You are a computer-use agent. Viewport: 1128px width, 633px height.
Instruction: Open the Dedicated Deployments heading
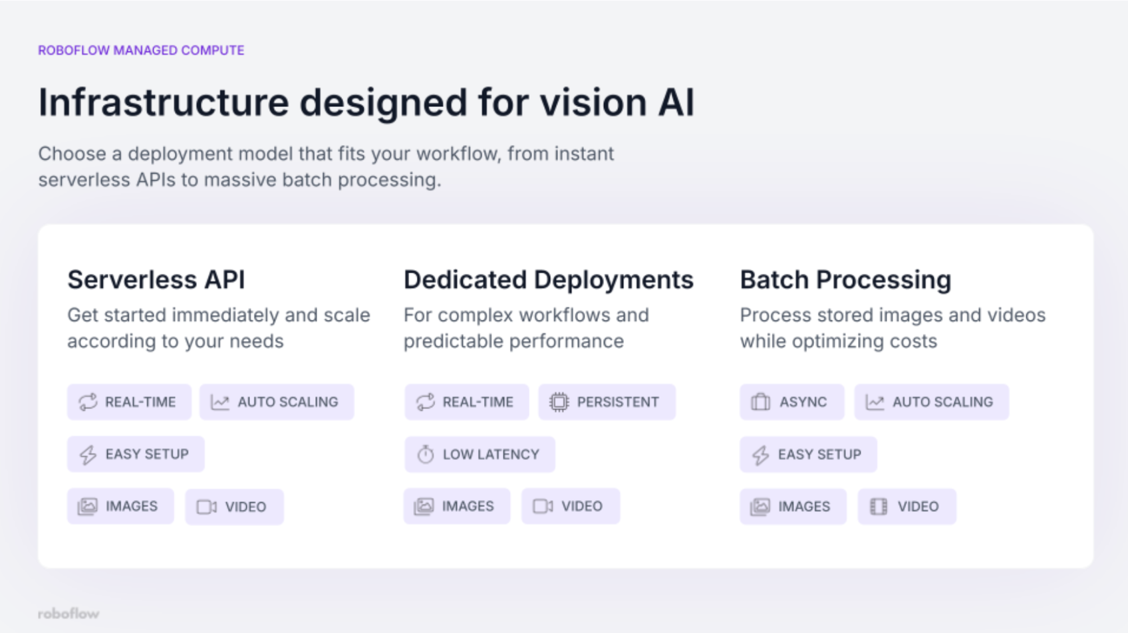coord(548,280)
